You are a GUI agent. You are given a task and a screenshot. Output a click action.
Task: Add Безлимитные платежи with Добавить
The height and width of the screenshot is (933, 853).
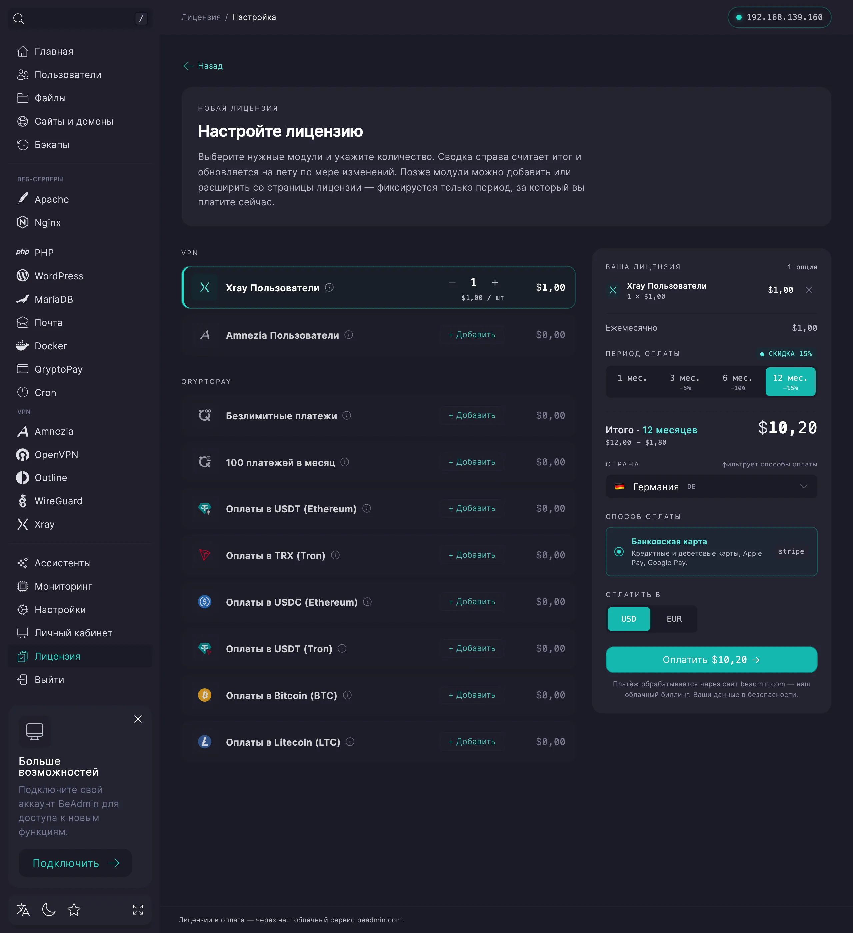tap(472, 415)
